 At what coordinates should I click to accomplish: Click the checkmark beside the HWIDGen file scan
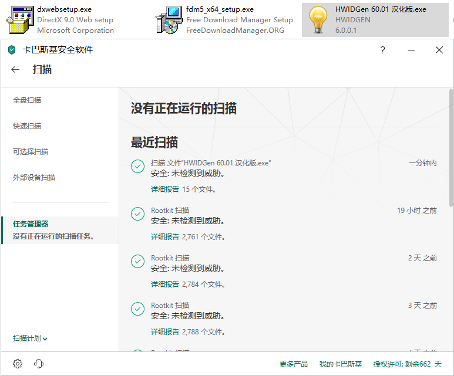pyautogui.click(x=138, y=167)
